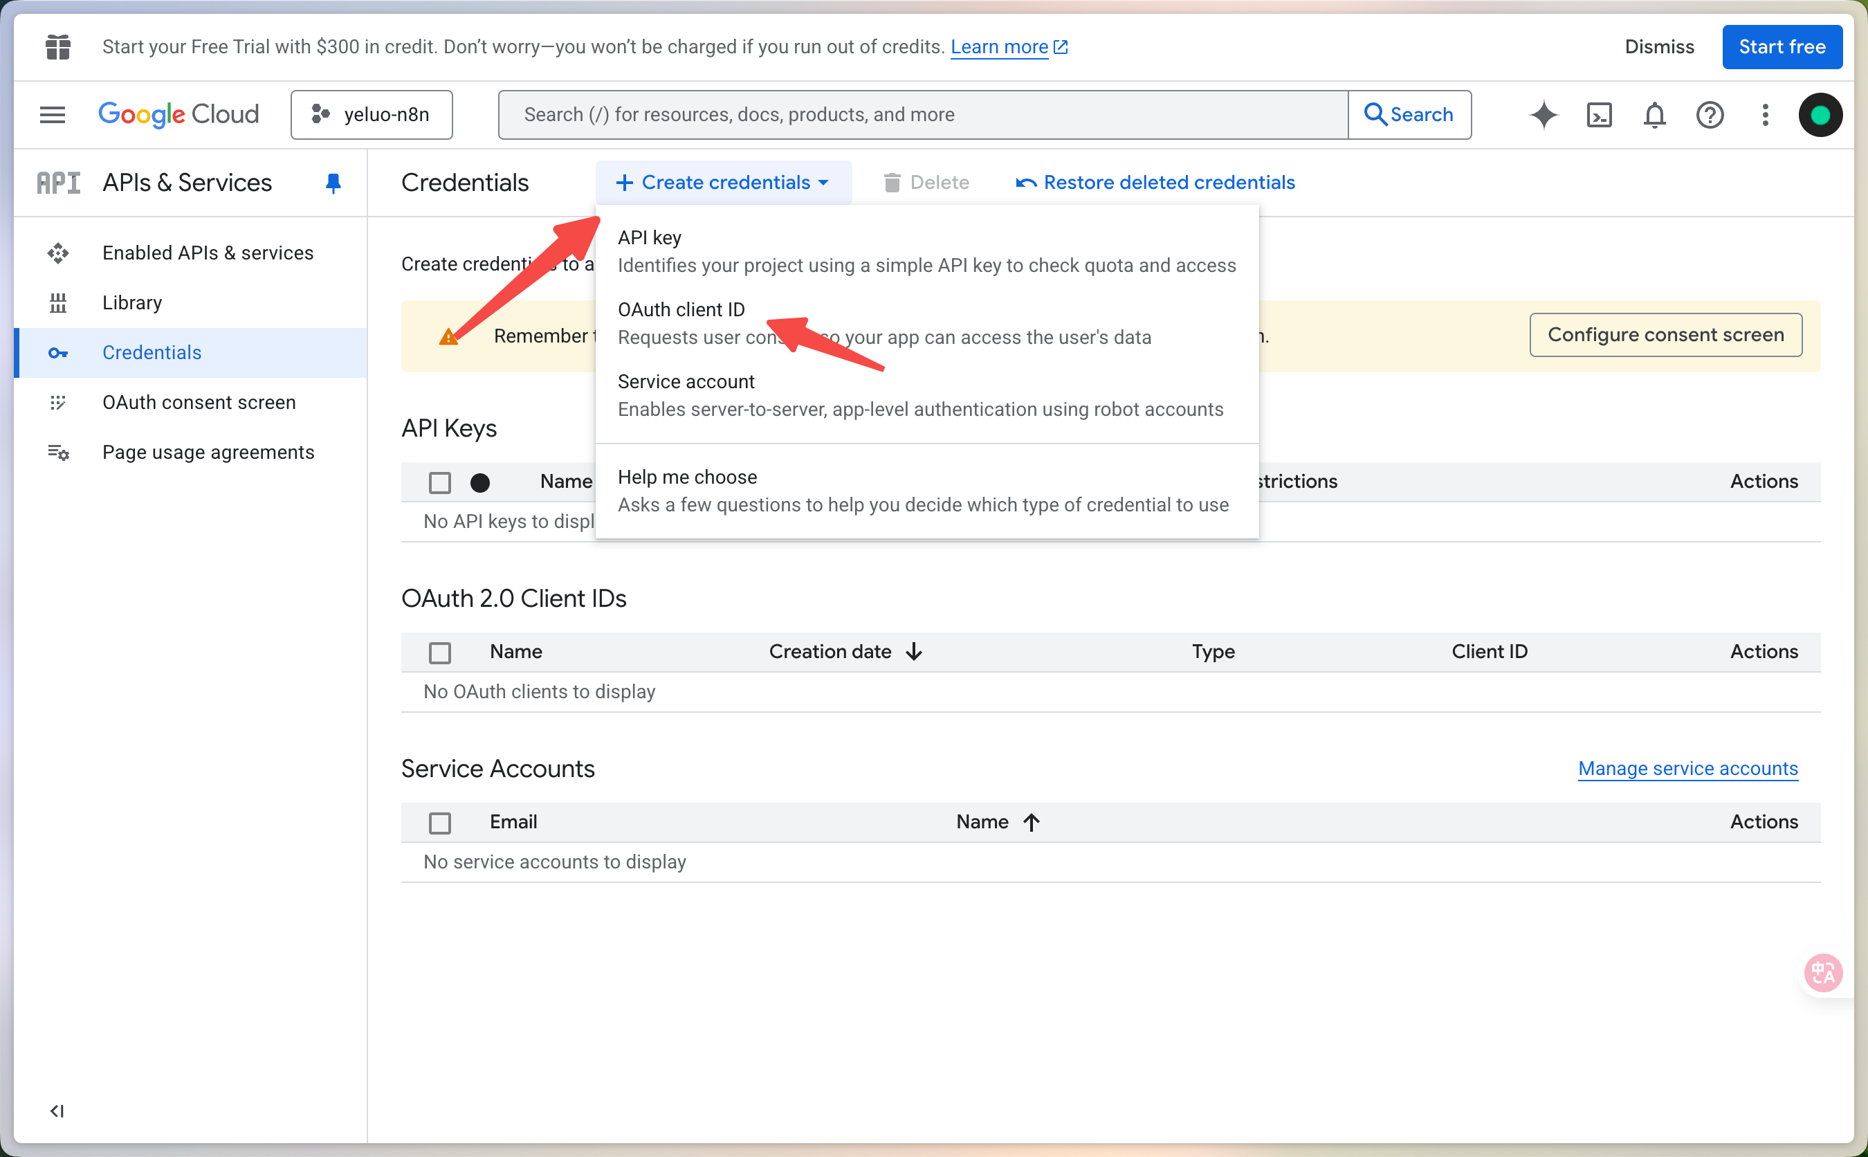Open Manage service accounts link

[1687, 768]
